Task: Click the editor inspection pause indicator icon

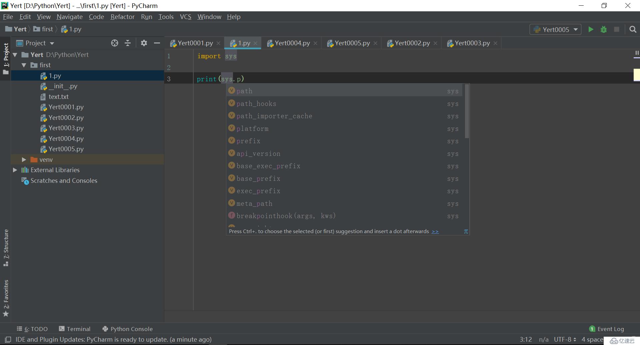Action: [x=637, y=53]
